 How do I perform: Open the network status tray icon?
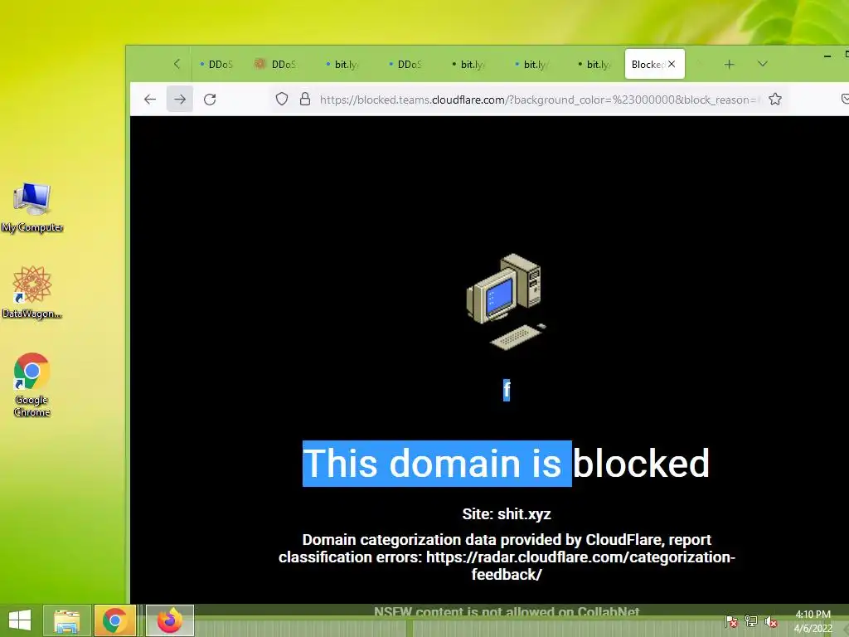coord(751,621)
